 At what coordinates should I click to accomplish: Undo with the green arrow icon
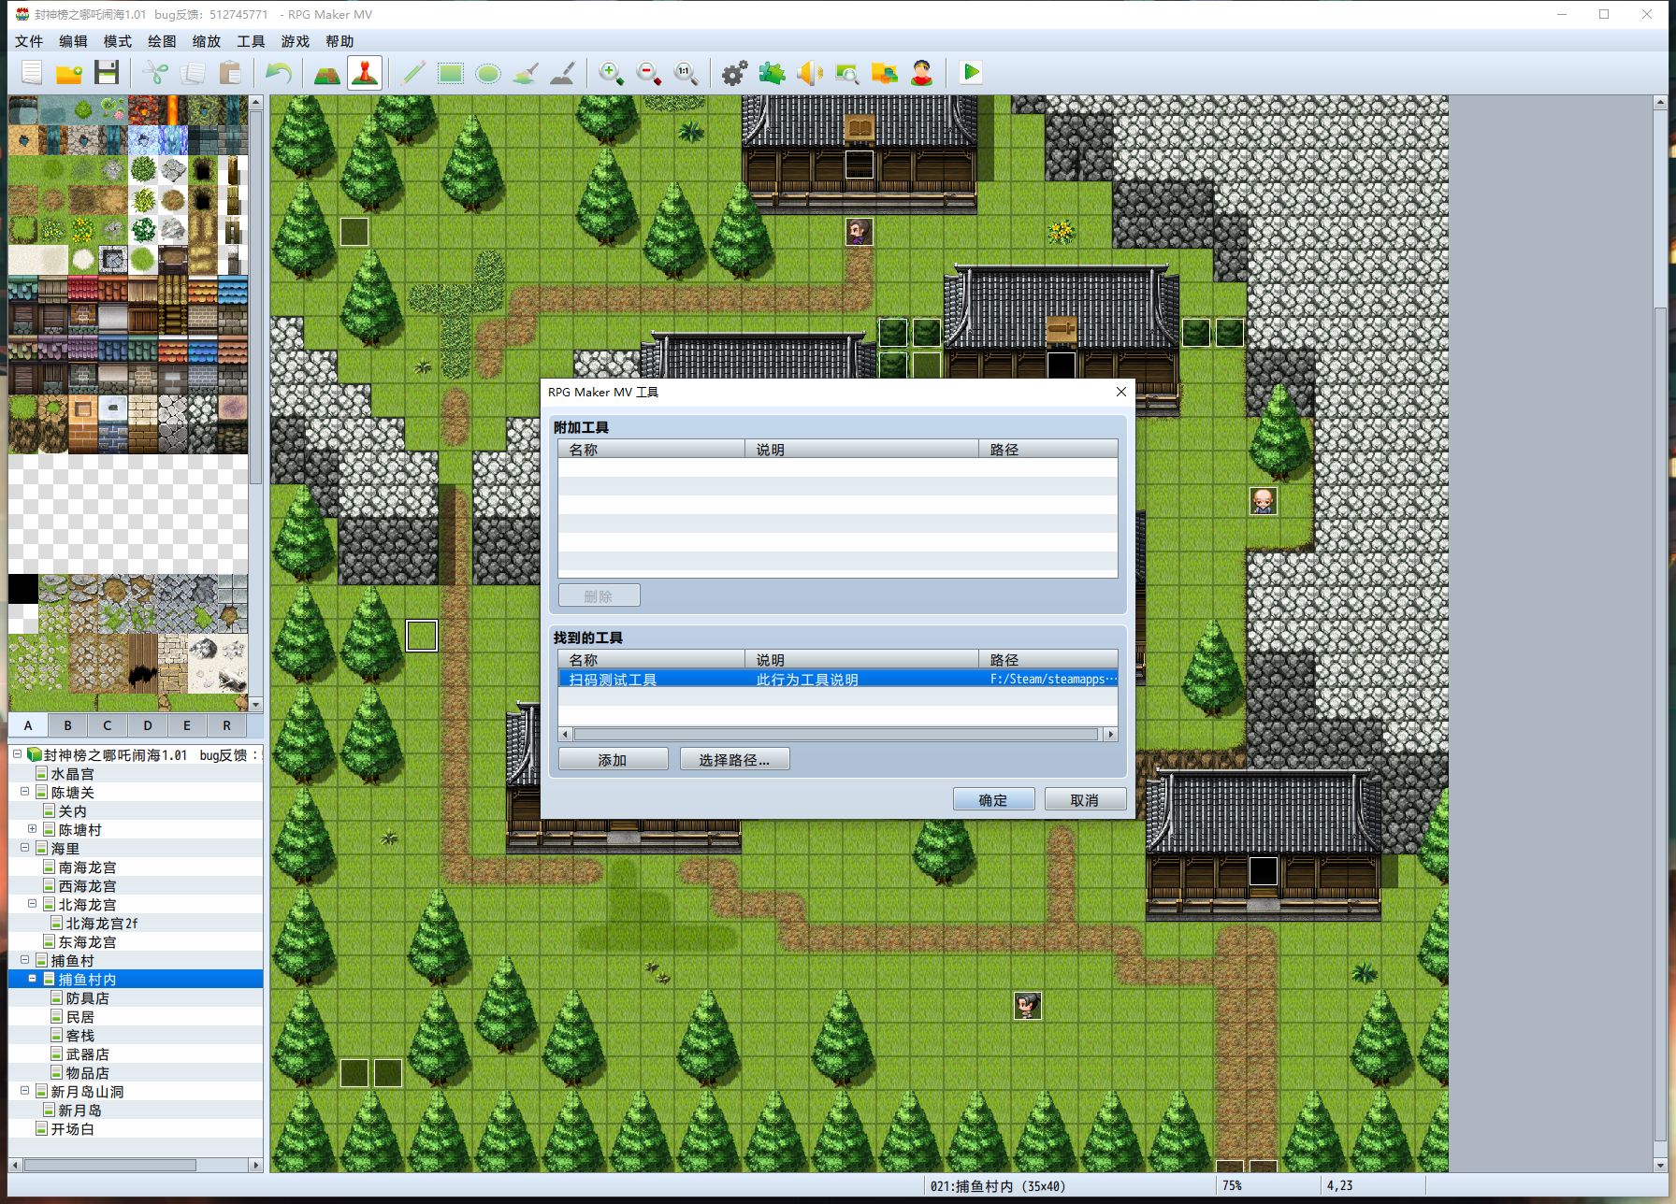279,73
